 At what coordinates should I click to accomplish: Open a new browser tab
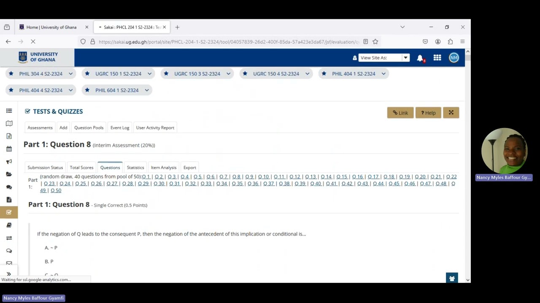[177, 27]
